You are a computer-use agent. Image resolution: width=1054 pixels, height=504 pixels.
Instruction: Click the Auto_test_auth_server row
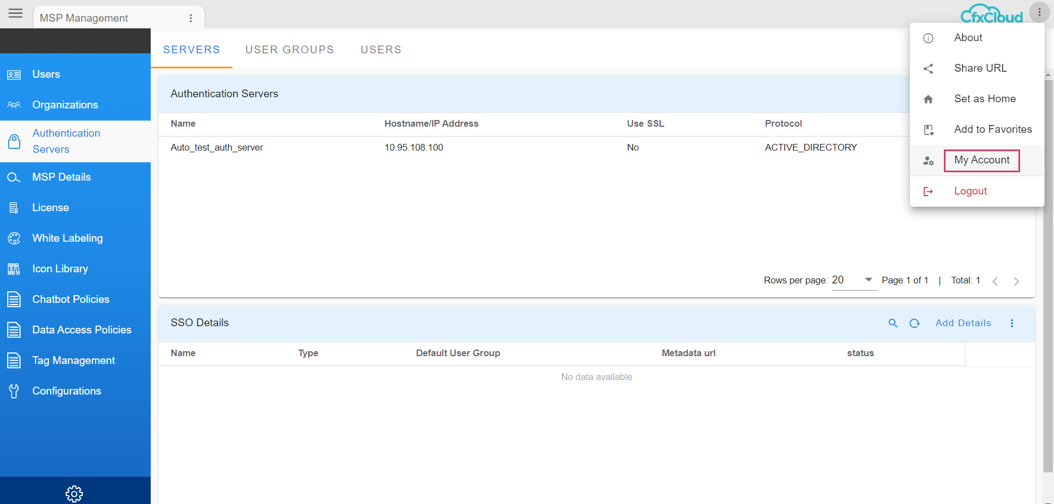click(217, 148)
